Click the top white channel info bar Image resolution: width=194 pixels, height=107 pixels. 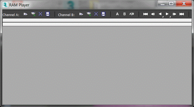click(97, 20)
